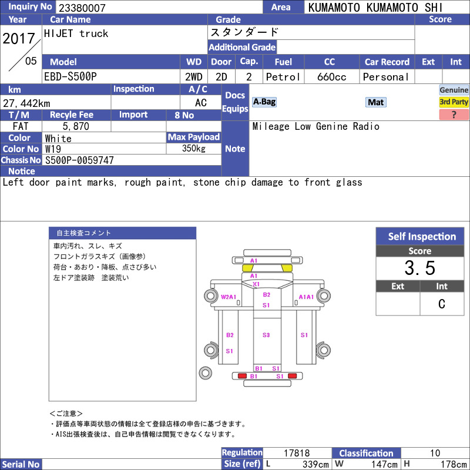Click the classification value 10
The height and width of the screenshot is (470, 470).
point(435,453)
